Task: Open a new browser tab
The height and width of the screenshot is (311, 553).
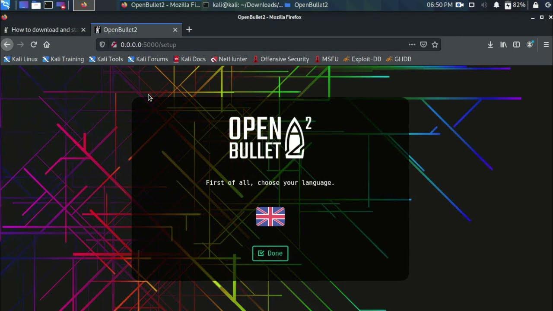Action: pyautogui.click(x=189, y=30)
